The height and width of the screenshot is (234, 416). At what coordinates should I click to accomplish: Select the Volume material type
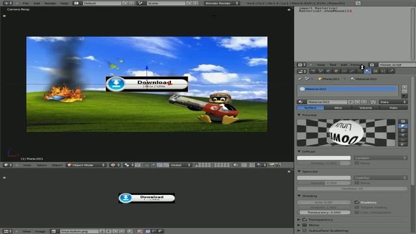pos(365,108)
